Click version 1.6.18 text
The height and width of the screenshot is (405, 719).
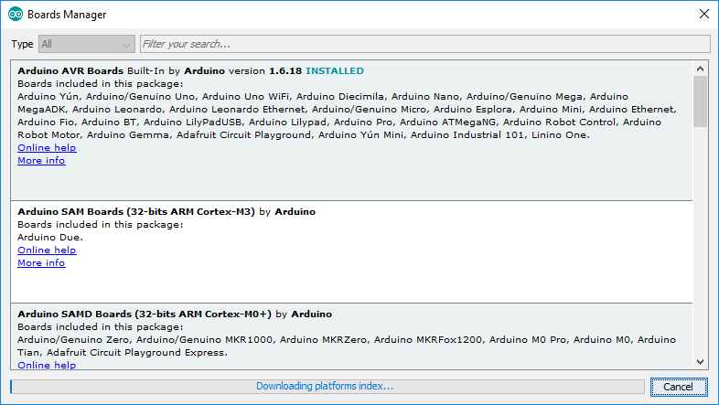(x=265, y=71)
